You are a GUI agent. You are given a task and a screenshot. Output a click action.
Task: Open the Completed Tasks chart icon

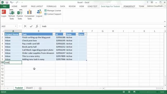coord(29,12)
